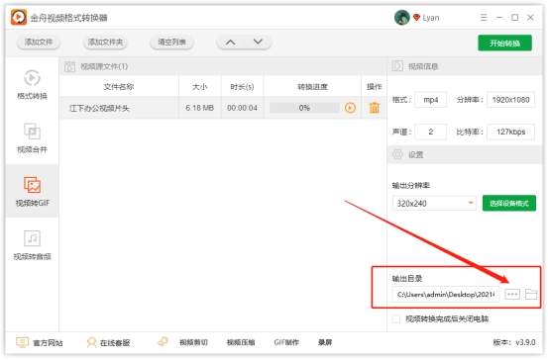Viewport: 548px width, 360px height.
Task: Select the 格式转换 sidebar icon
Action: coord(32,77)
